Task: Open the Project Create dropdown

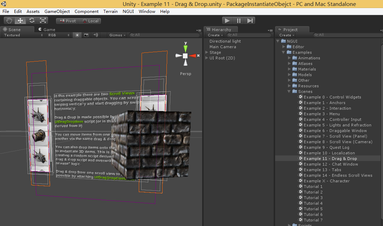Action: (x=287, y=35)
